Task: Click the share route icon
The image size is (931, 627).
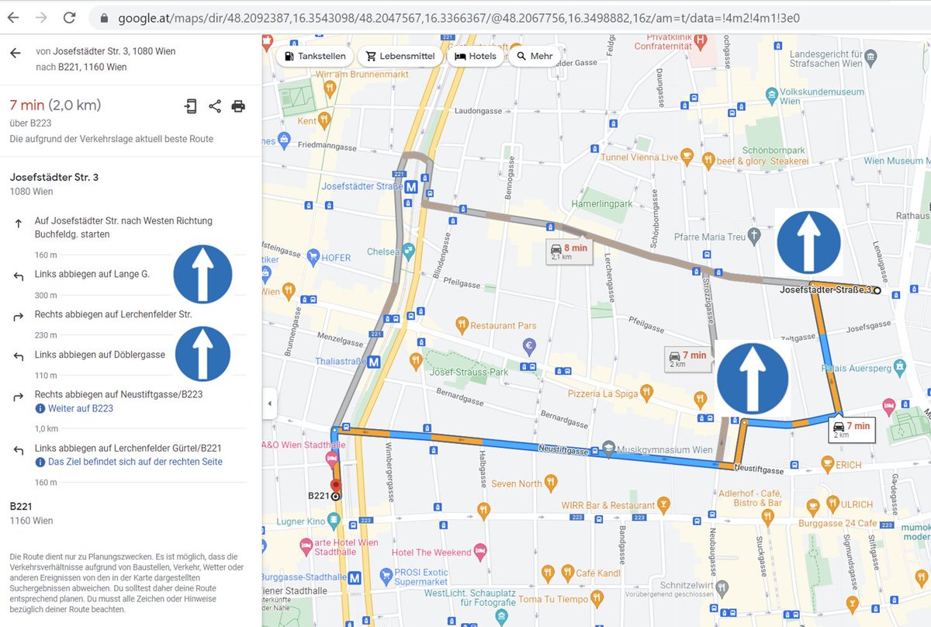Action: (215, 106)
